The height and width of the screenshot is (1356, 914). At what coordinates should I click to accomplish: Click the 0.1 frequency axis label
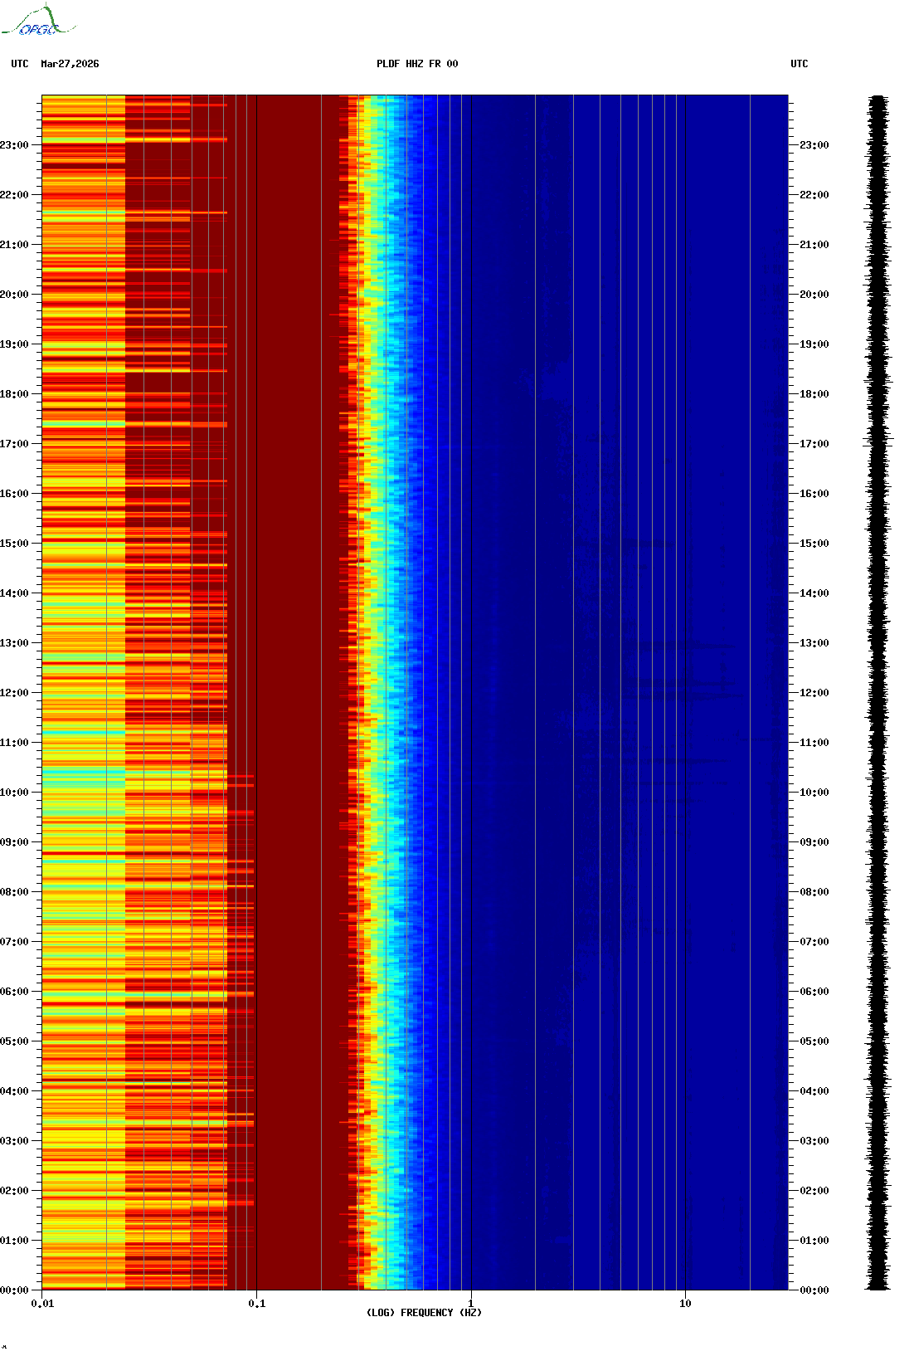[x=257, y=1304]
